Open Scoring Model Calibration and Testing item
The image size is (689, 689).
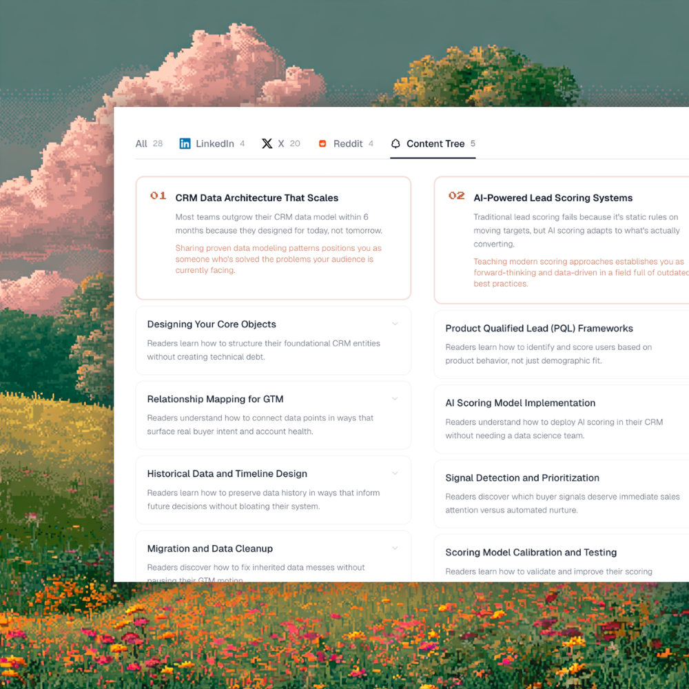point(562,558)
